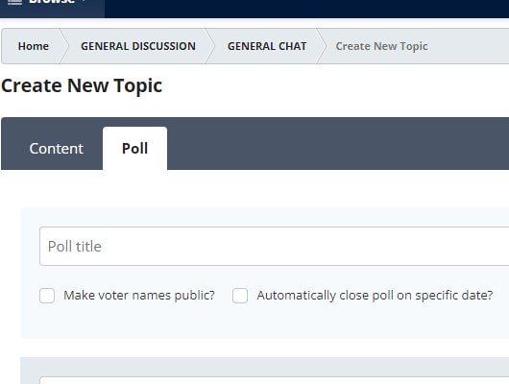Viewport: 509px width, 384px height.
Task: Click the dark navy top navigation bar
Action: click(306, 9)
